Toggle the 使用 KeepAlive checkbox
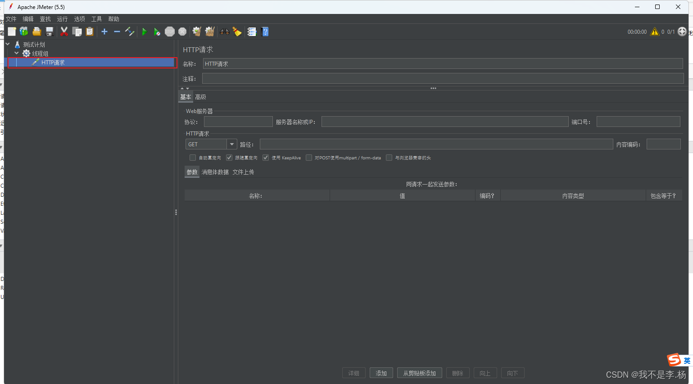This screenshot has height=384, width=693. pyautogui.click(x=266, y=158)
